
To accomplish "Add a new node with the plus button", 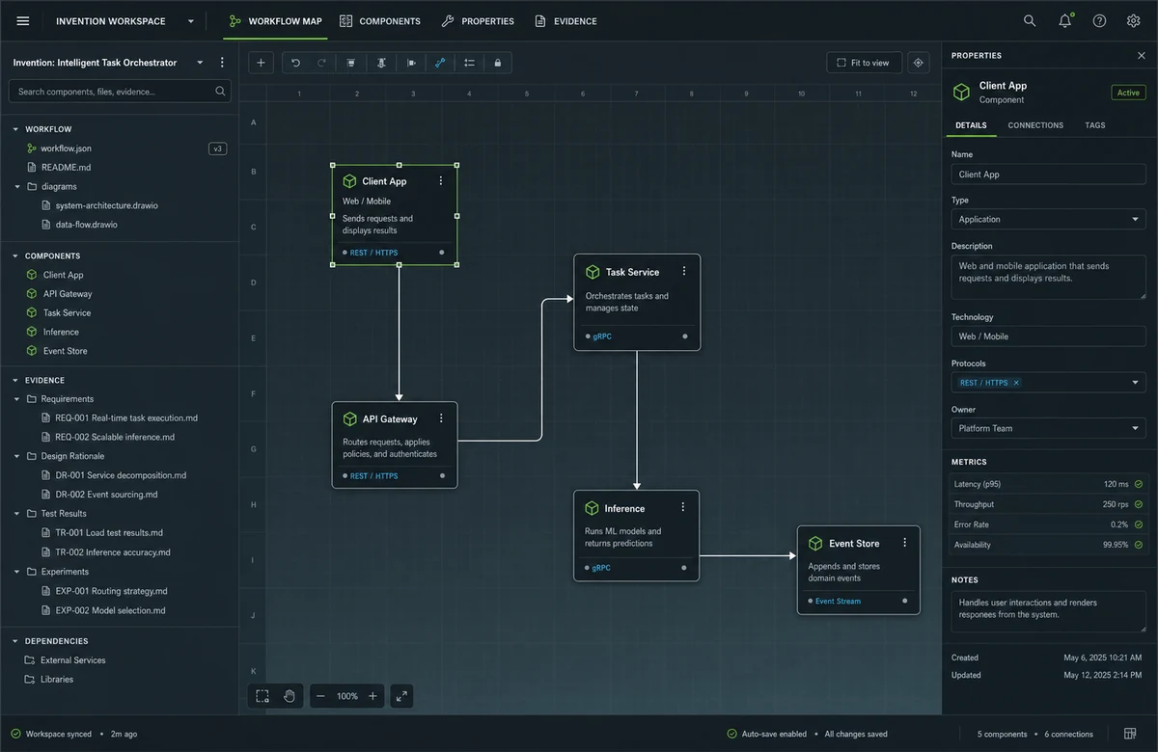I will 262,63.
